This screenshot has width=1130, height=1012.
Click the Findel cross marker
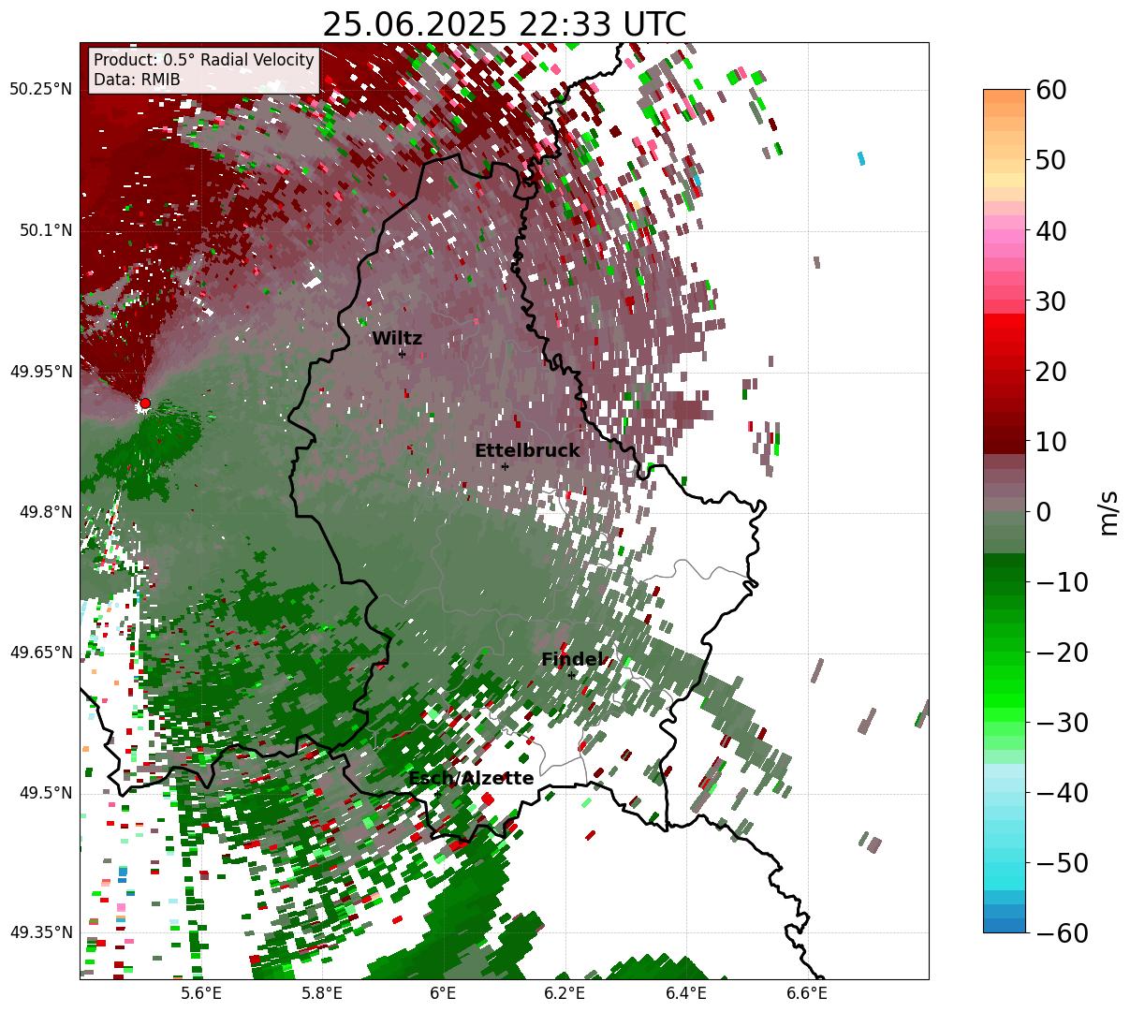(x=571, y=675)
